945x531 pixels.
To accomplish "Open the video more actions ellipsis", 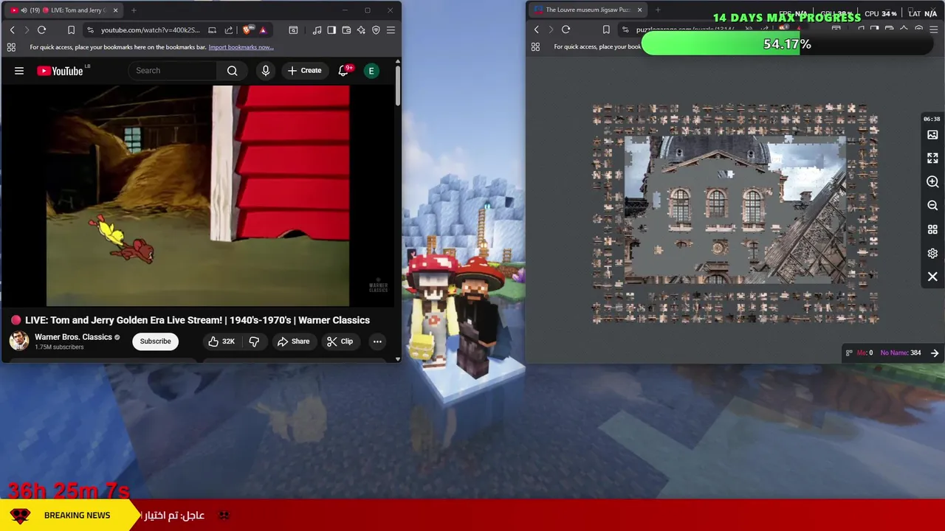I will 377,341.
